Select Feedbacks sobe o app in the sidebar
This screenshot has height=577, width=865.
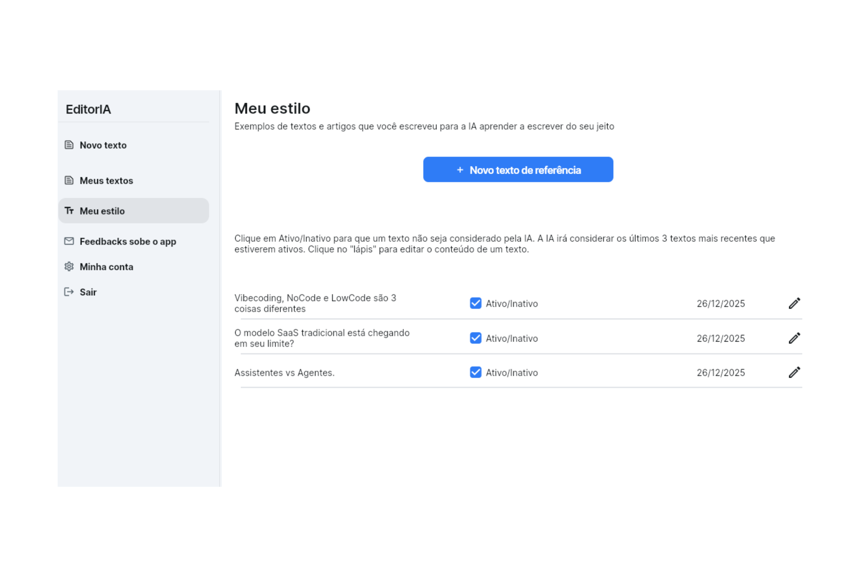[x=128, y=241]
